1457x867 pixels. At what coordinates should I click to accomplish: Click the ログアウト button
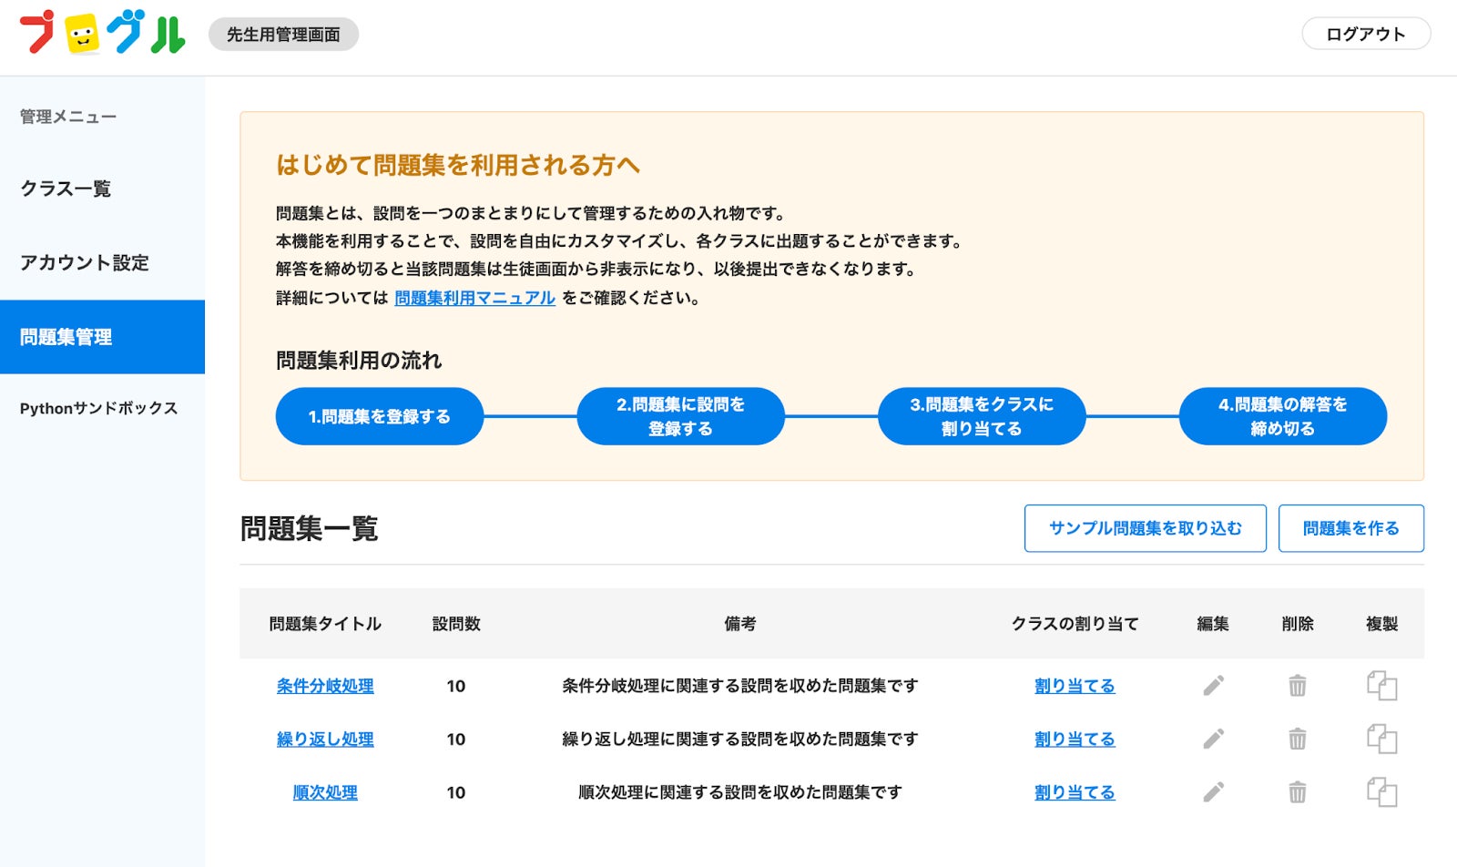tap(1366, 34)
